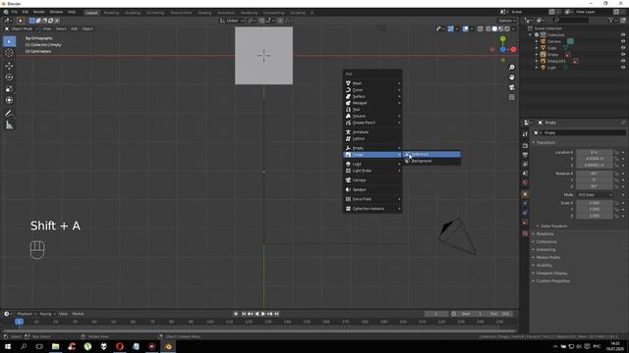Choose Reference from the Image submenu
Image resolution: width=629 pixels, height=353 pixels.
(431, 155)
